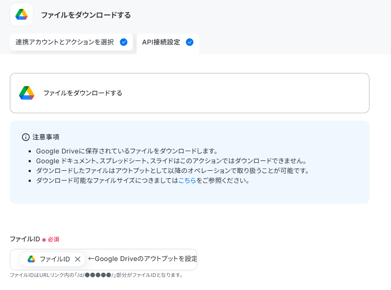Click the Google Drive logo in the header
The width and height of the screenshot is (391, 290).
tap(22, 14)
